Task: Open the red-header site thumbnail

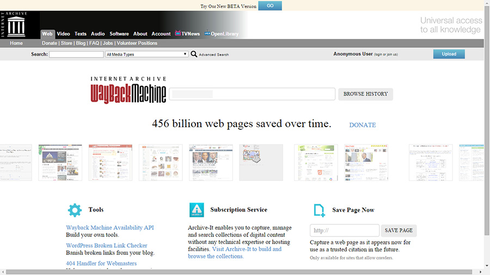Action: pos(111,162)
